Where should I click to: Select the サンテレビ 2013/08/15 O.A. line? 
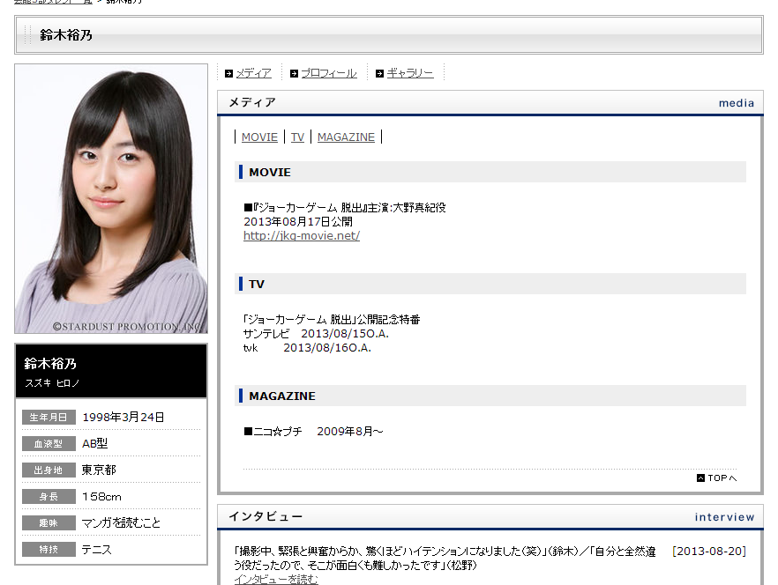pos(316,334)
